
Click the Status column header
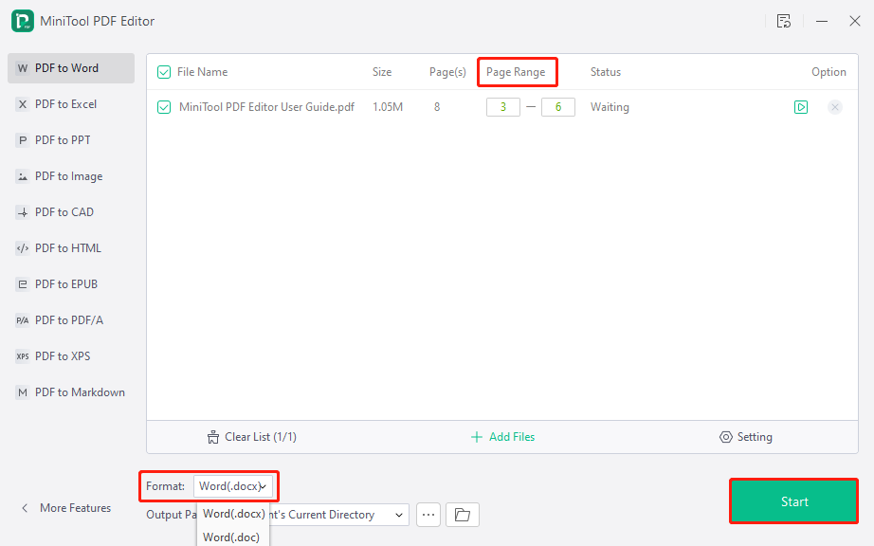click(606, 72)
